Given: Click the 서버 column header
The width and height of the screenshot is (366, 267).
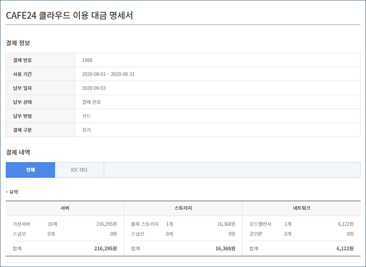Looking at the screenshot, I should tap(65, 208).
